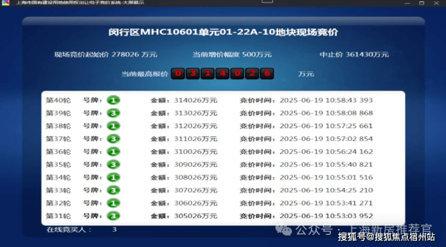Click bid time 10:56:24 162
446x247 pixels.
click(x=350, y=151)
